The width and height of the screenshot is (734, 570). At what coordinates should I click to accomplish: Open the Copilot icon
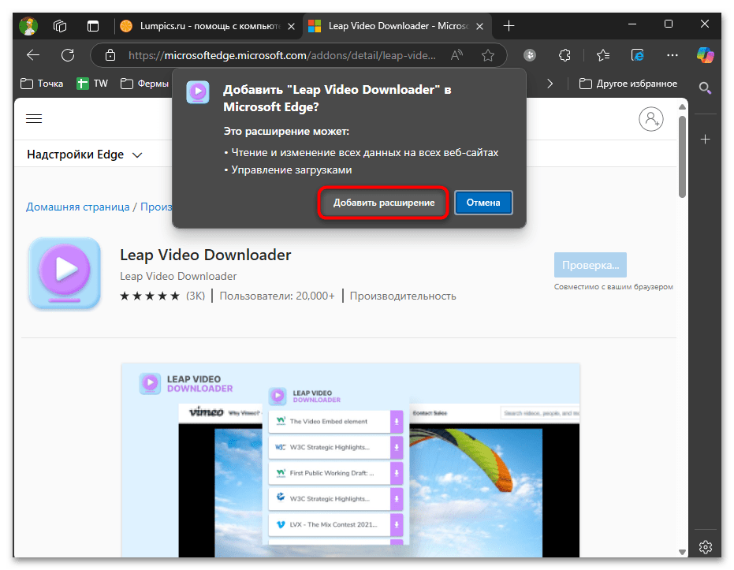[705, 55]
